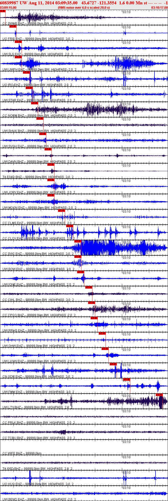168x501 pixels.
Task: Click the 'UO FRIS EHZ' station label
Action: (x=12, y=39)
